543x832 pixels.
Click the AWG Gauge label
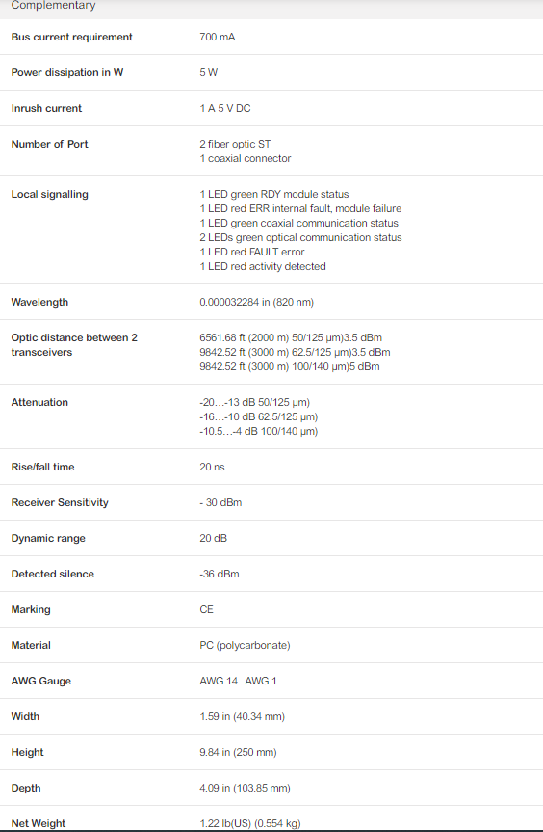click(41, 681)
